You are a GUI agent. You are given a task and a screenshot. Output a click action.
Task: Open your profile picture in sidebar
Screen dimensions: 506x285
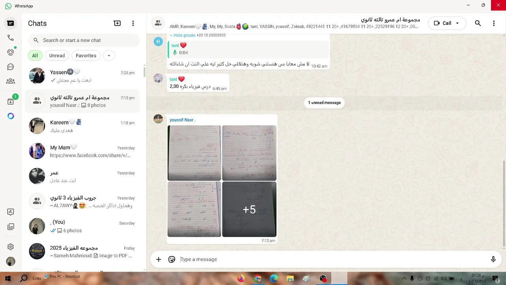pyautogui.click(x=11, y=261)
